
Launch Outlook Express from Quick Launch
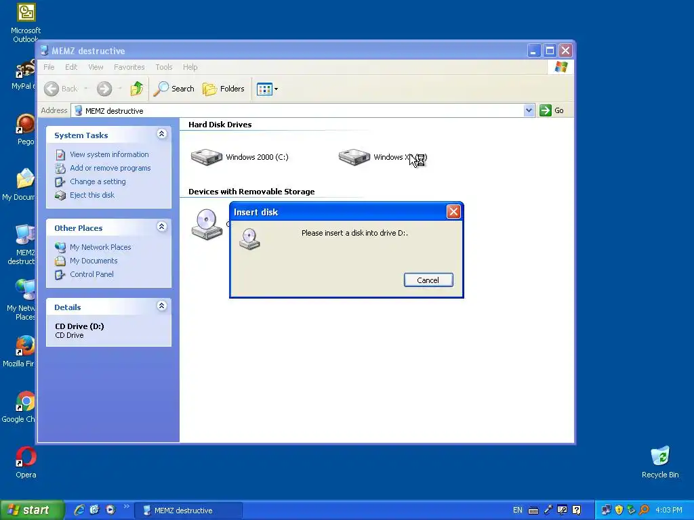94,510
